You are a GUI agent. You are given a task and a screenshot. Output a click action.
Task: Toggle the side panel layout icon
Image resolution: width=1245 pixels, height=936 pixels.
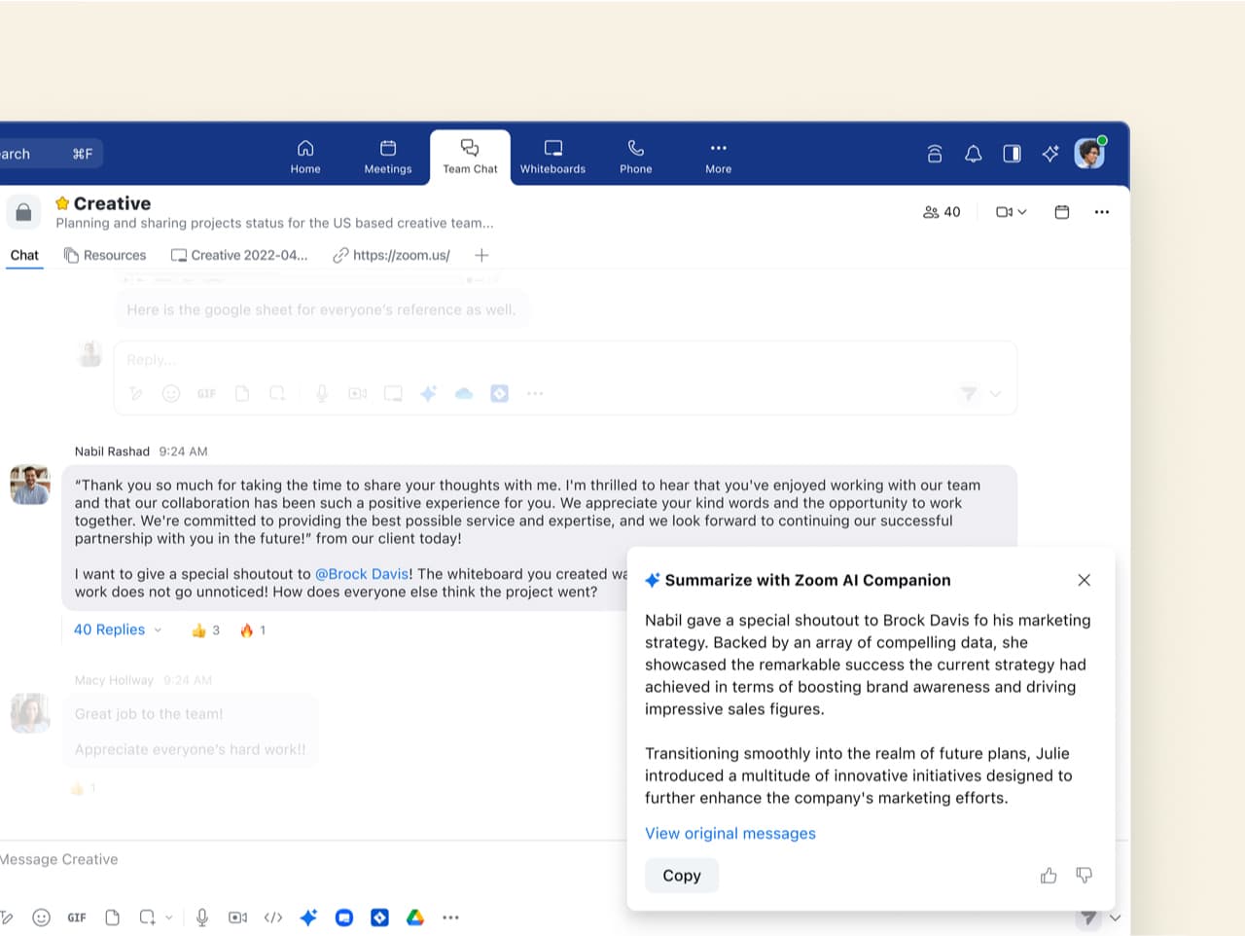point(1012,154)
